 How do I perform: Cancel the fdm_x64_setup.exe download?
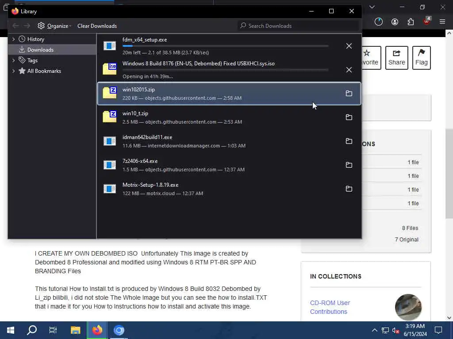point(349,46)
